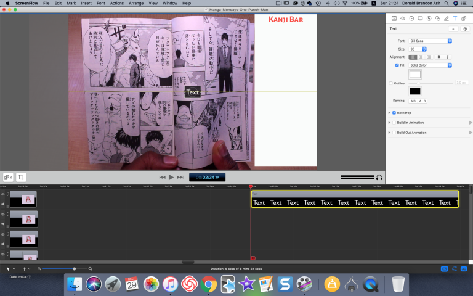
Task: Preview the Build In Animation play arrow
Action: coord(471,123)
